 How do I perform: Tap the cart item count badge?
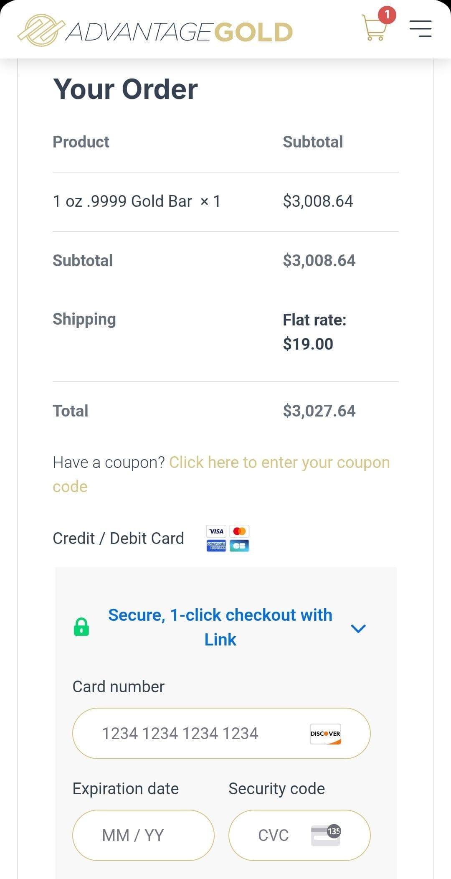point(387,15)
